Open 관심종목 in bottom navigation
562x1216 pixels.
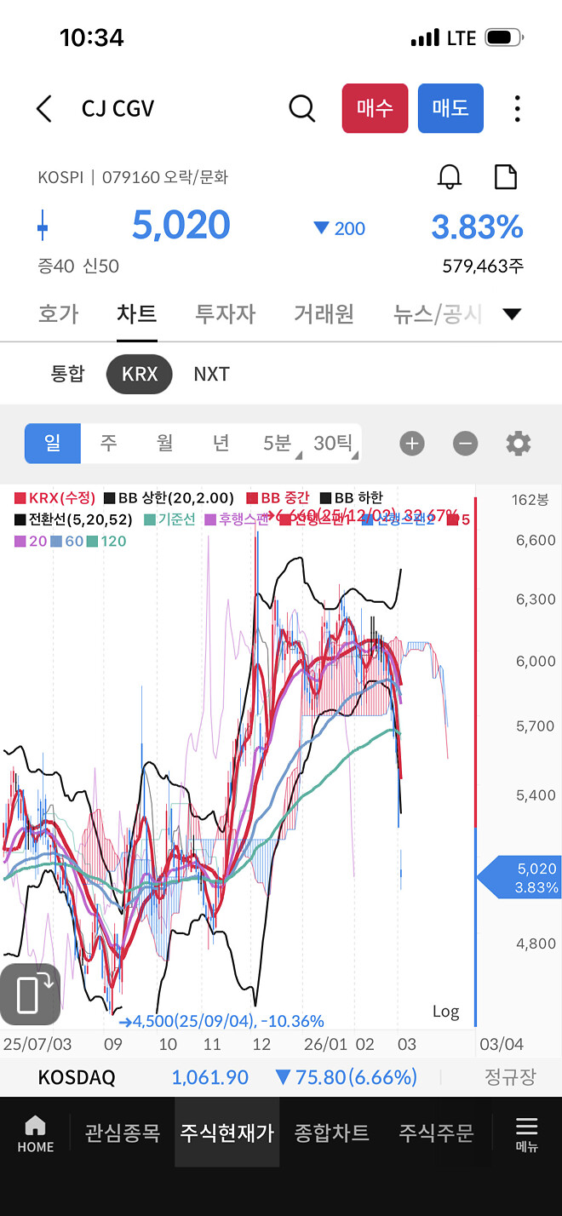point(123,1133)
